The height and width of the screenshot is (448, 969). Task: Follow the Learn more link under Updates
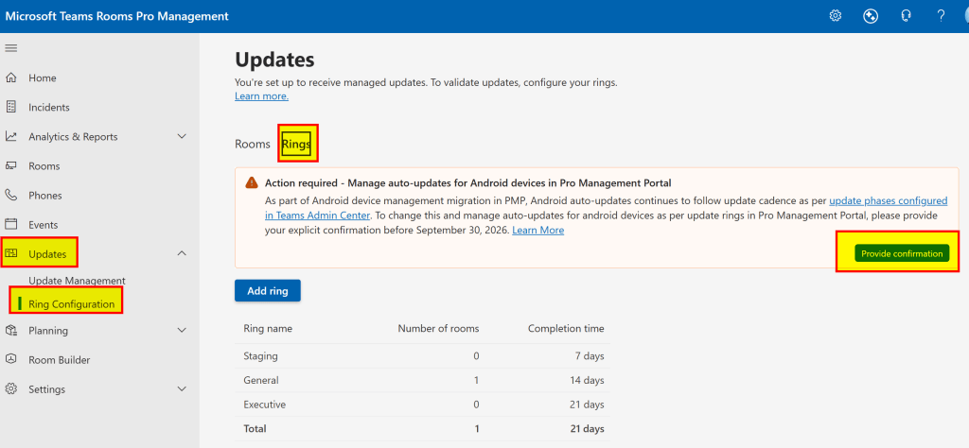261,96
